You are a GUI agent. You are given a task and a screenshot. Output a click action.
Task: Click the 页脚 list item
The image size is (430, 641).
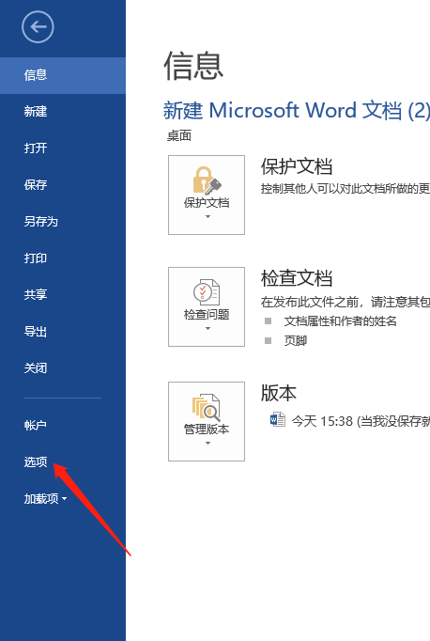click(x=295, y=340)
